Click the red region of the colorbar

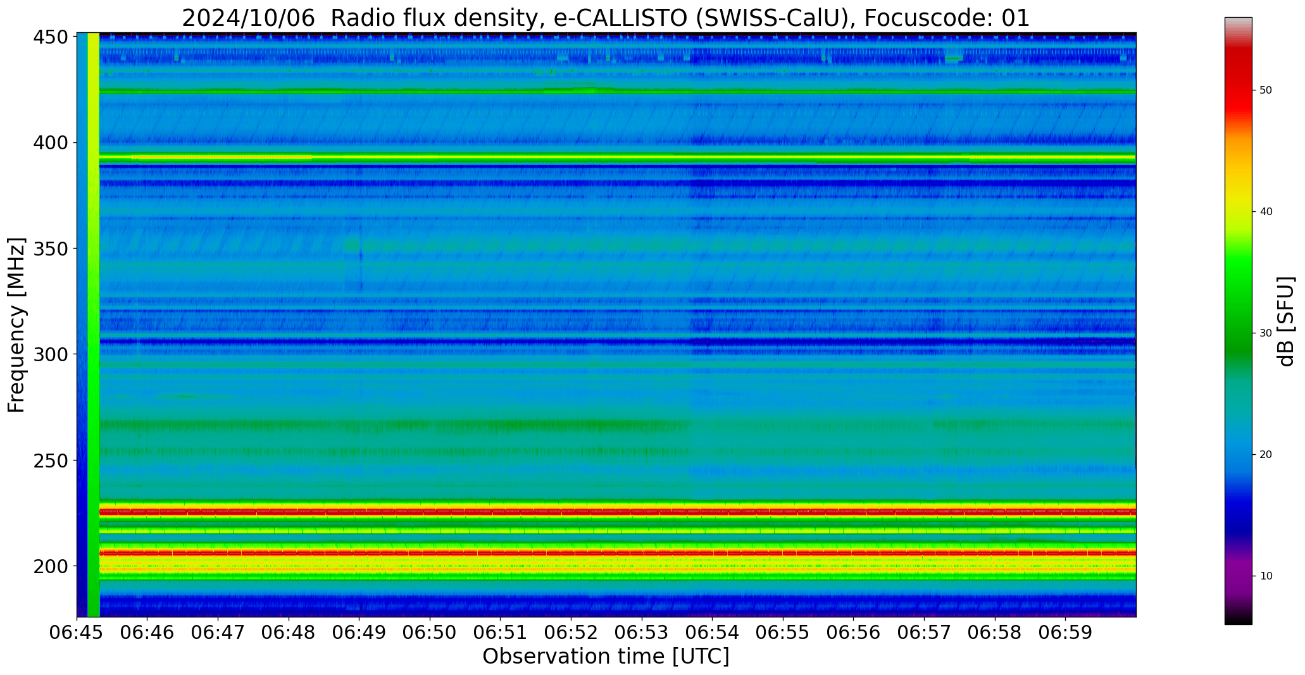coord(1238,82)
